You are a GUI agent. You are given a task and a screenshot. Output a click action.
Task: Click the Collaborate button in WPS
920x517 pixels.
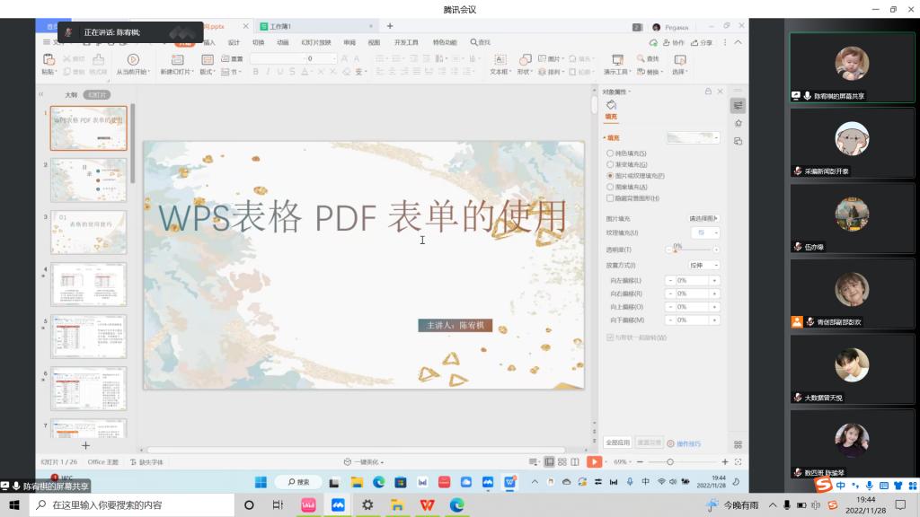pos(674,43)
